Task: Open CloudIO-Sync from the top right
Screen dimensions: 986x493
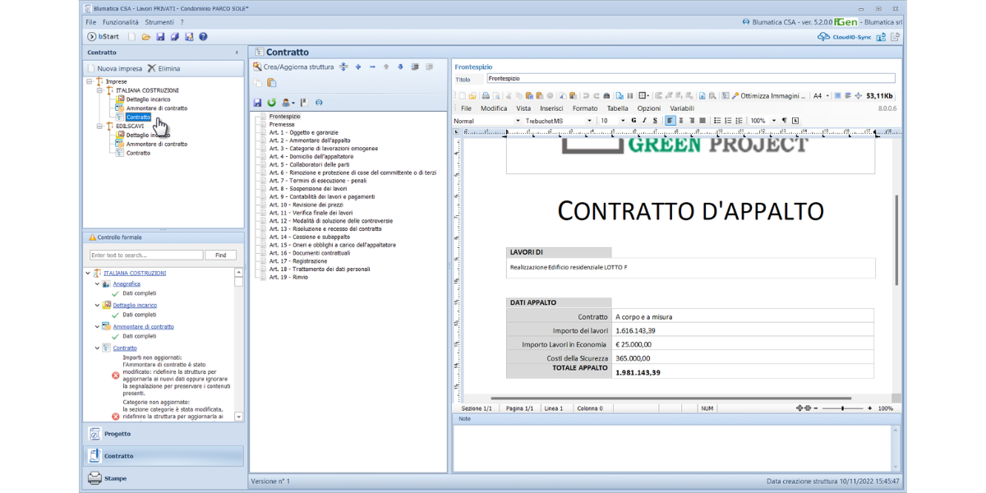Action: click(845, 37)
